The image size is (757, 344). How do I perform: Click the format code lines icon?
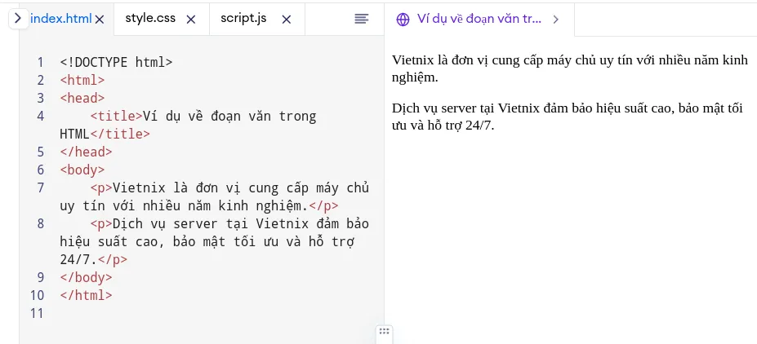[362, 19]
